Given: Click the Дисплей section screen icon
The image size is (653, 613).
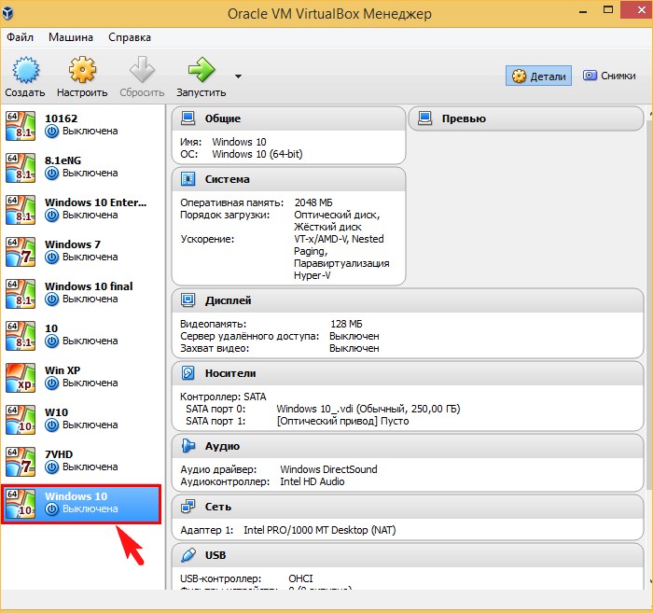Looking at the screenshot, I should click(188, 300).
